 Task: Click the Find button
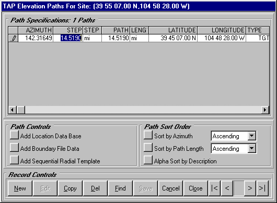tap(120, 188)
